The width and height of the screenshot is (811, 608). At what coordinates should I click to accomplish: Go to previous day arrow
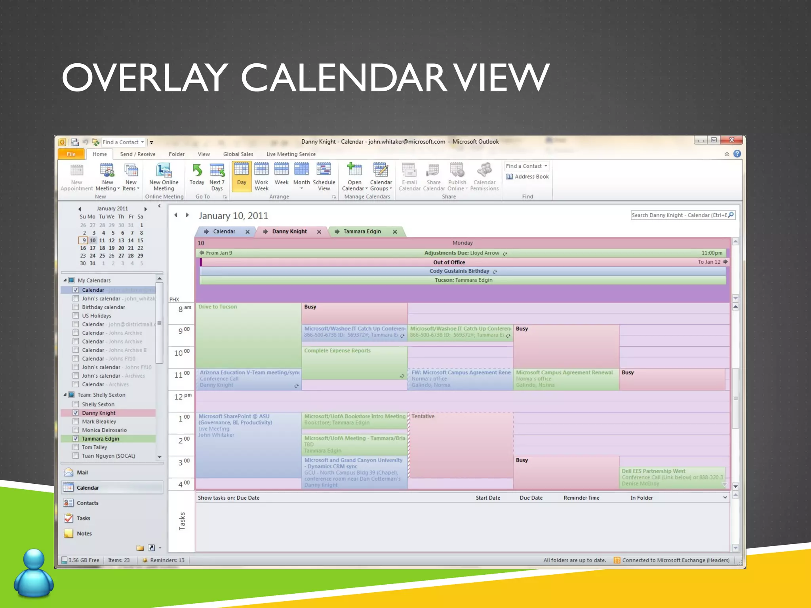(176, 215)
